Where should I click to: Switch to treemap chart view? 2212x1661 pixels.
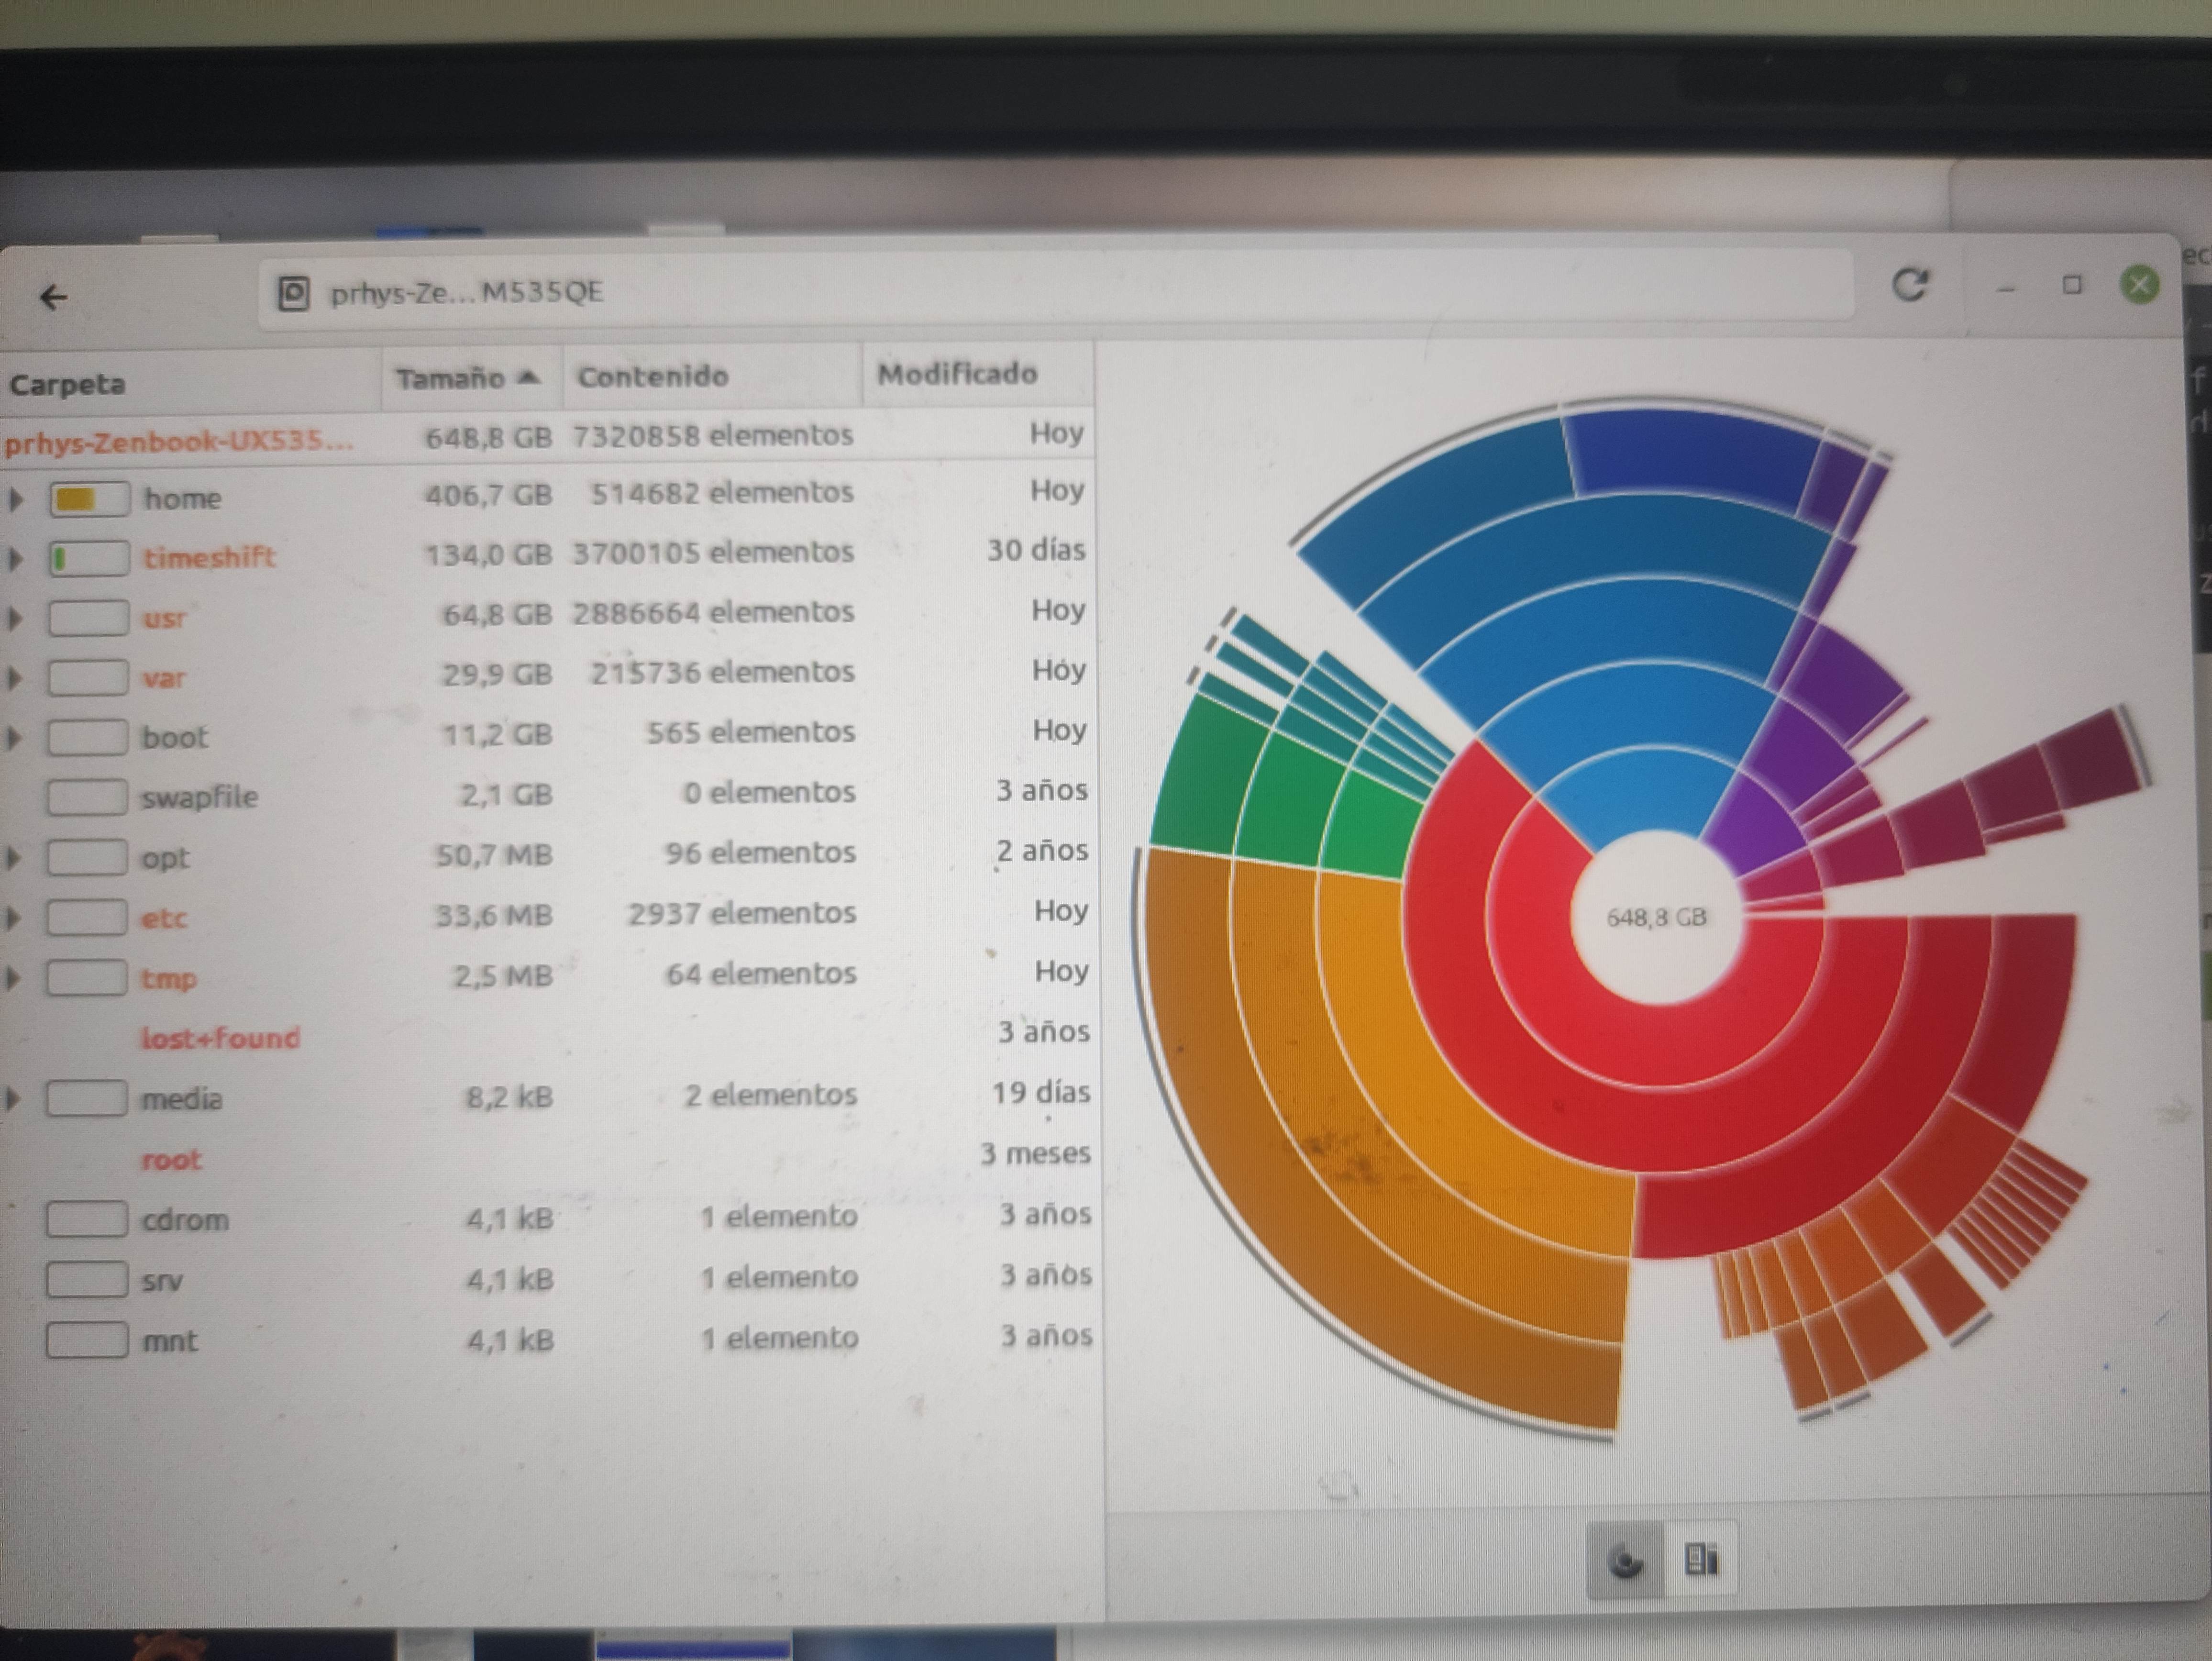(x=1700, y=1559)
